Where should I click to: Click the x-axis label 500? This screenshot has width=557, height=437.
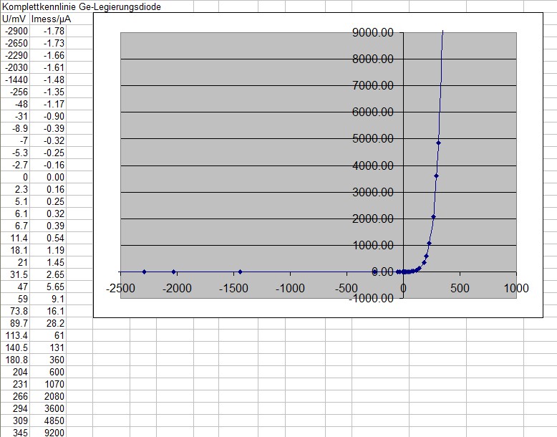460,288
